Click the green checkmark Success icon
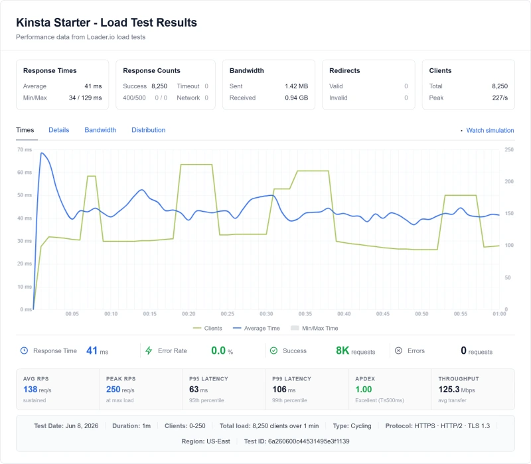Screen dimensions: 531x464 pos(273,350)
